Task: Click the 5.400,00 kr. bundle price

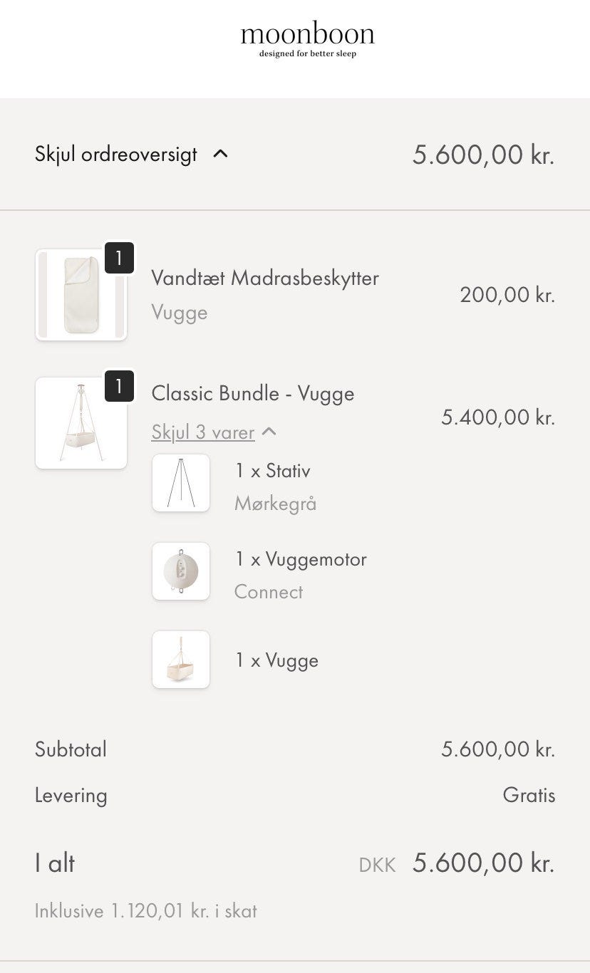Action: click(x=497, y=417)
